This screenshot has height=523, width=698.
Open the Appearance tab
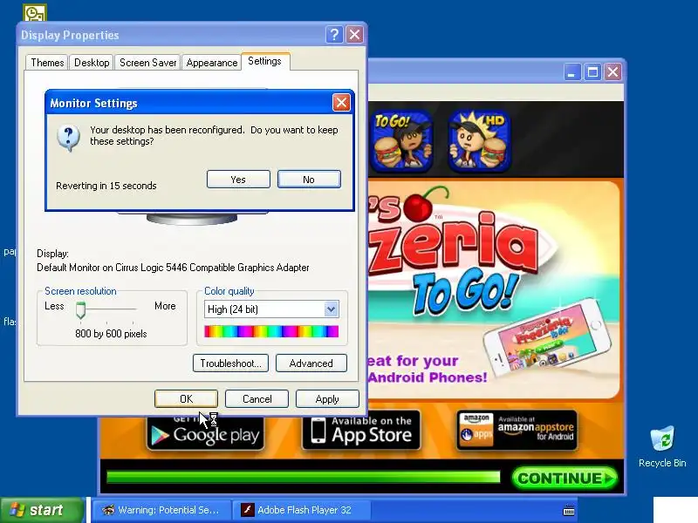tap(212, 63)
